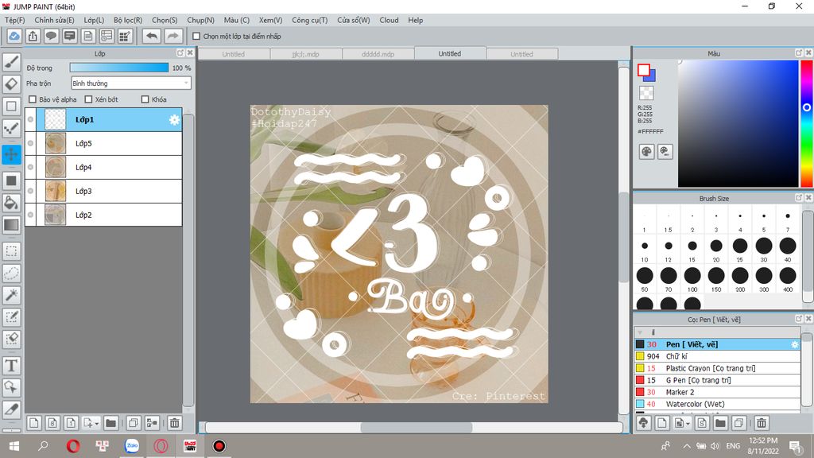Open taskbar Search
This screenshot has width=814, height=458.
44,445
